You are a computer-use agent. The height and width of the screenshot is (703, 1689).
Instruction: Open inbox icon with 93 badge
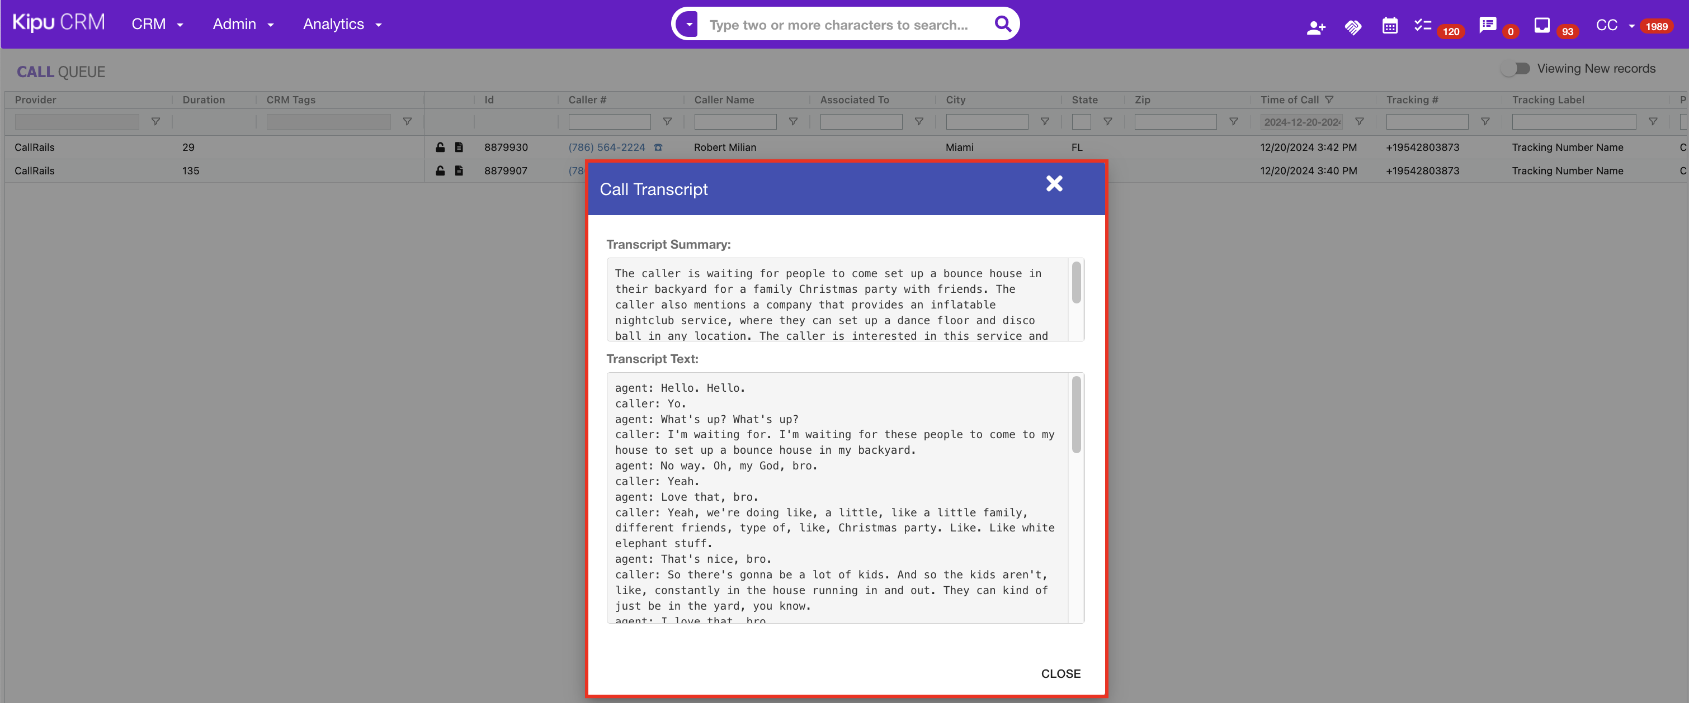1541,25
